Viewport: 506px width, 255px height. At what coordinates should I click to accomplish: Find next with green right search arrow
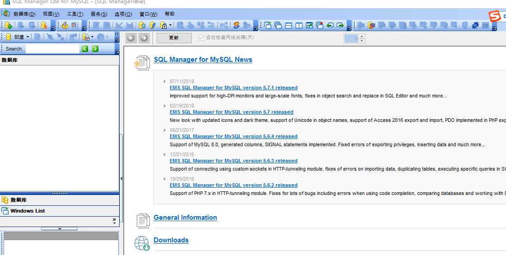pos(95,49)
